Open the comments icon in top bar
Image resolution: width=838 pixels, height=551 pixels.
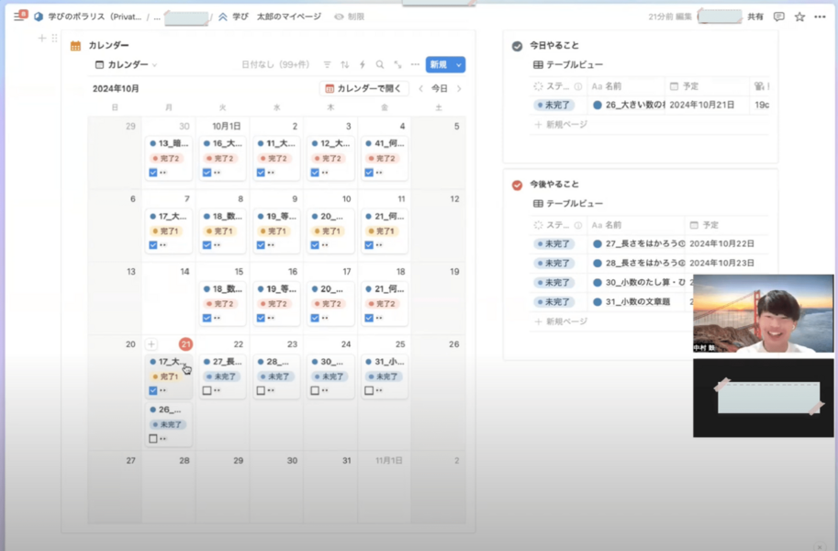click(779, 17)
